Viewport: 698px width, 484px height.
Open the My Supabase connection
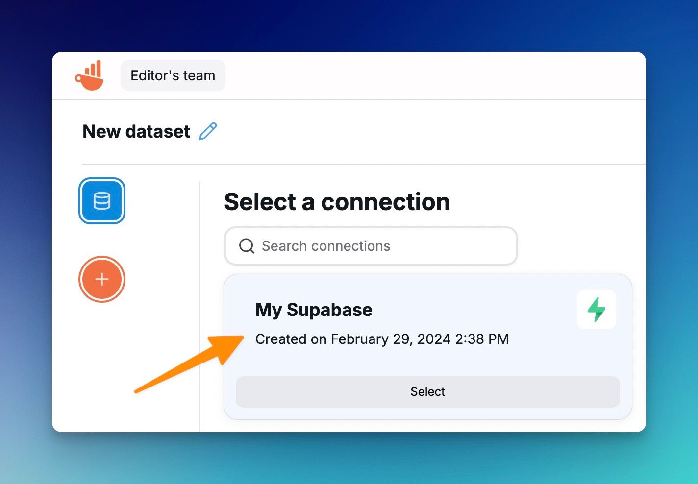[x=427, y=391]
